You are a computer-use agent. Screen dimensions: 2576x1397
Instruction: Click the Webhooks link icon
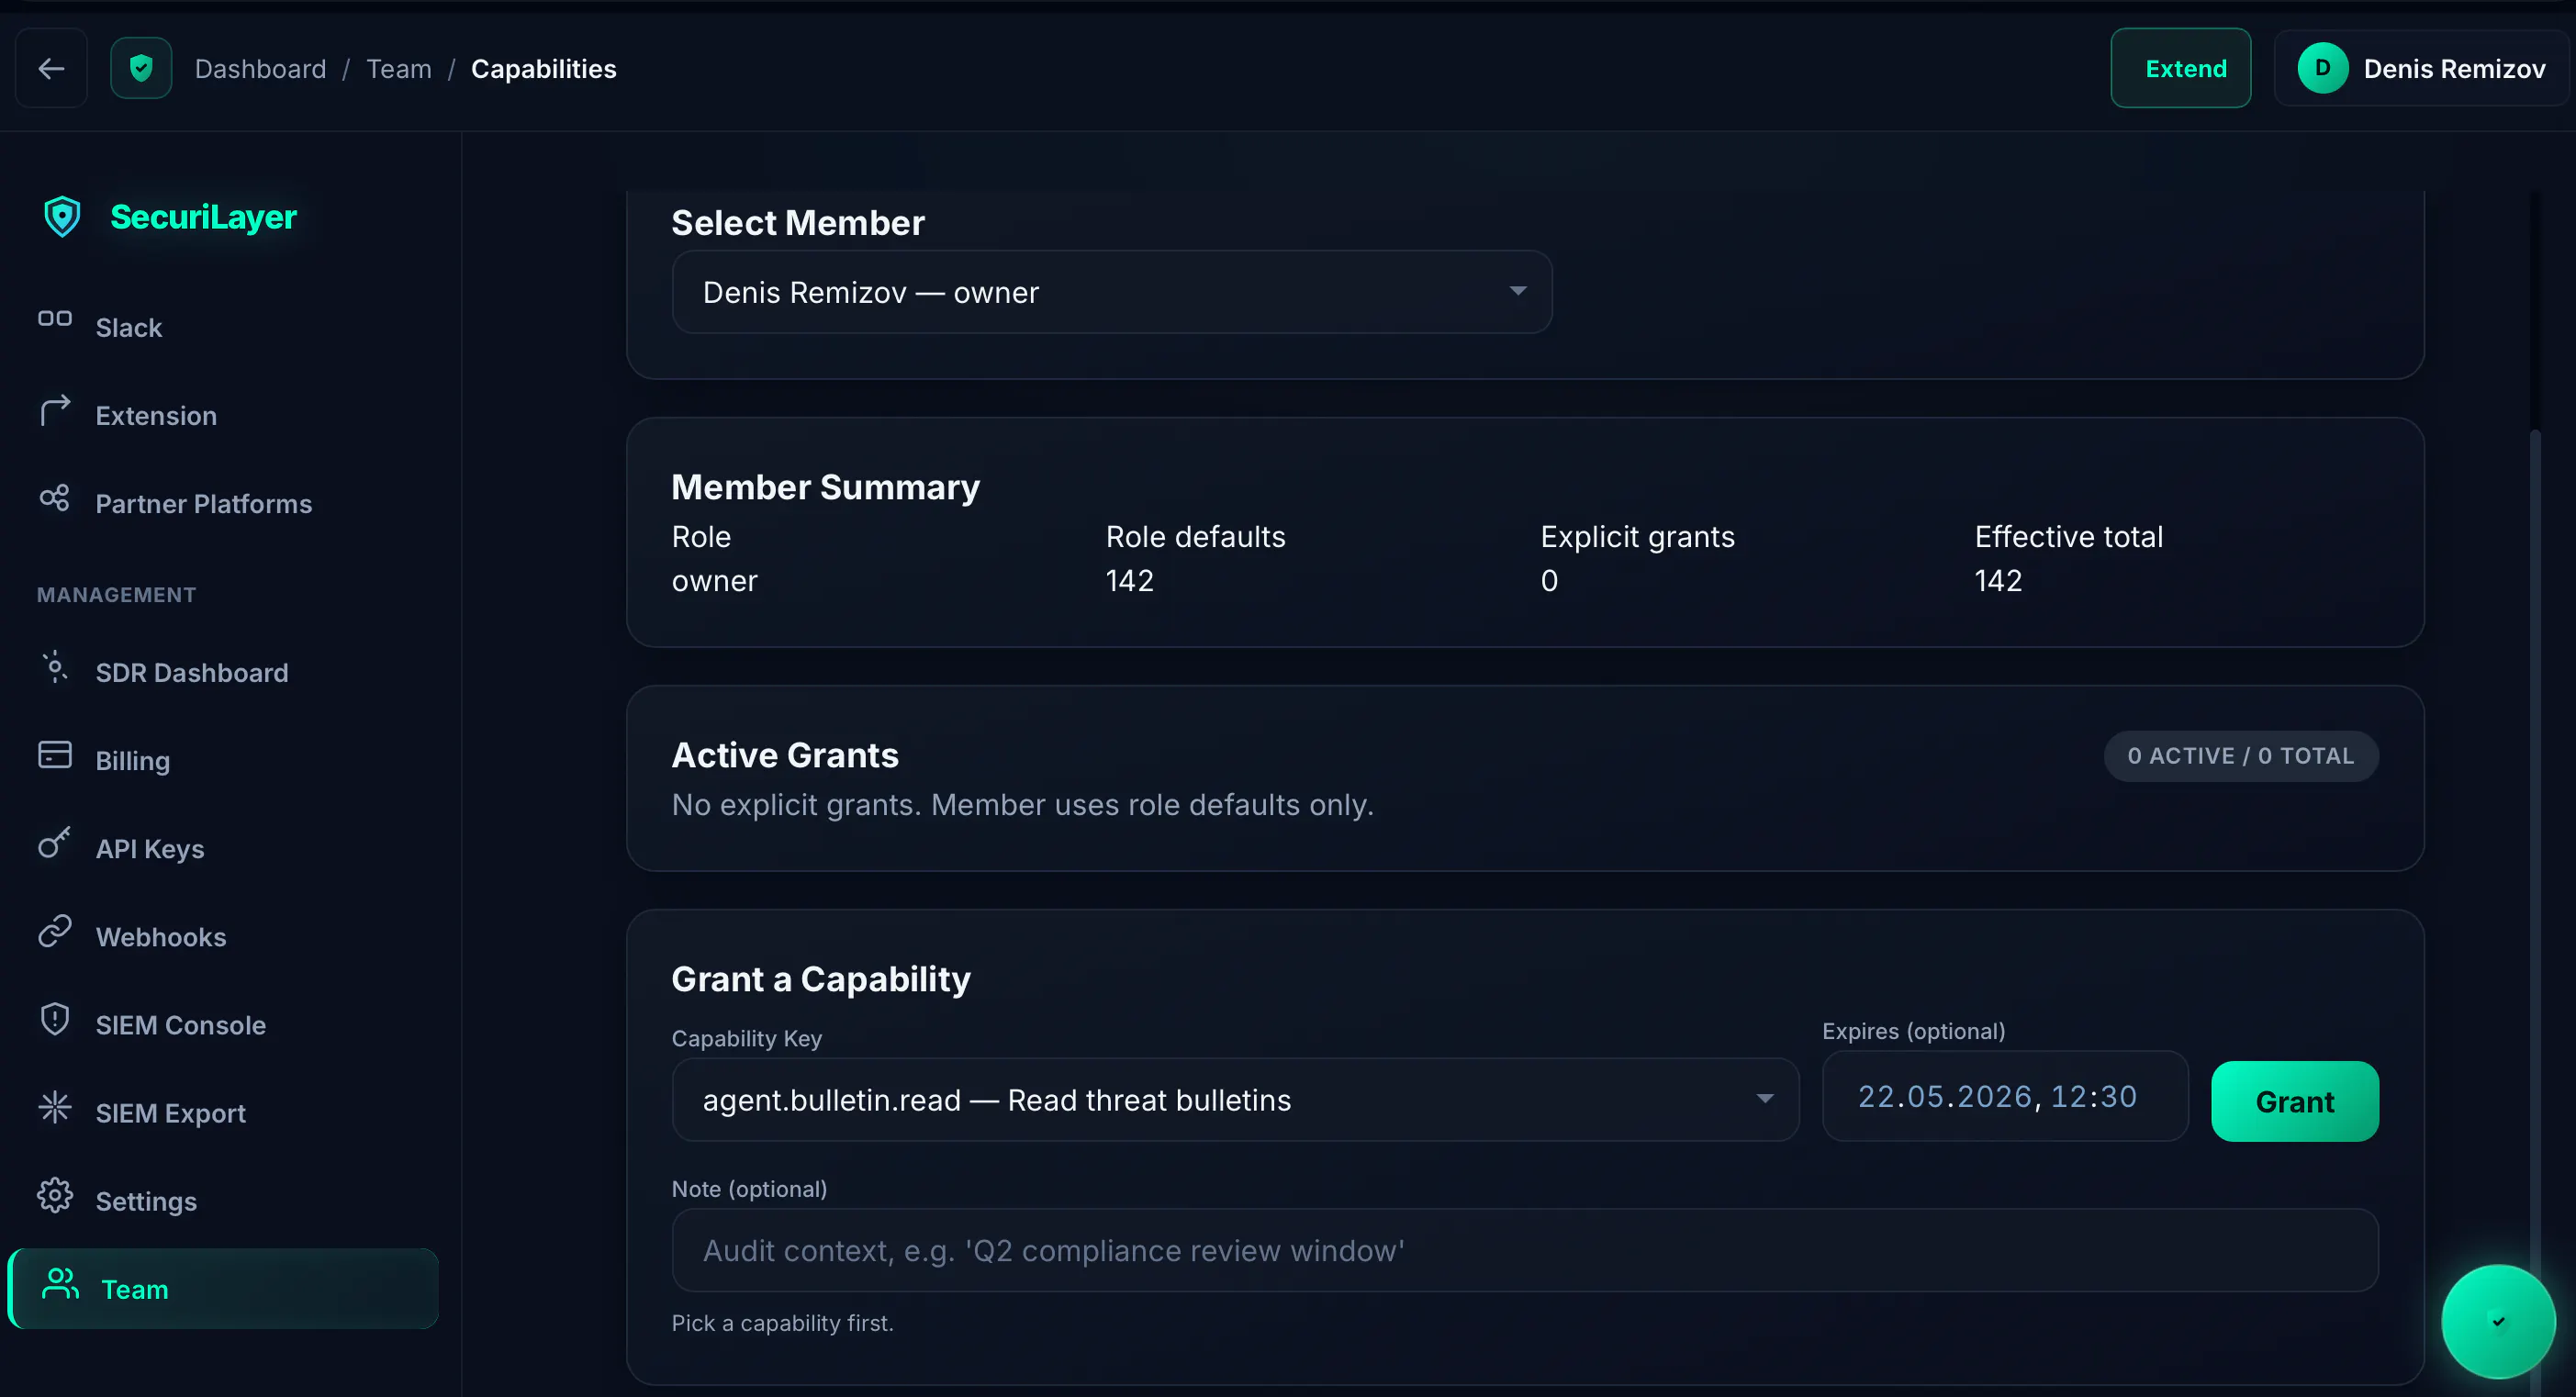tap(55, 930)
